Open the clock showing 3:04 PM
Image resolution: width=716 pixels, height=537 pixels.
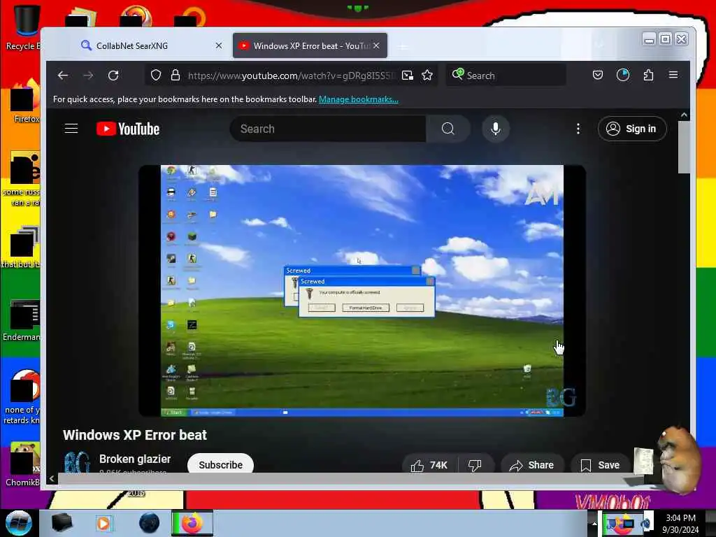(680, 523)
